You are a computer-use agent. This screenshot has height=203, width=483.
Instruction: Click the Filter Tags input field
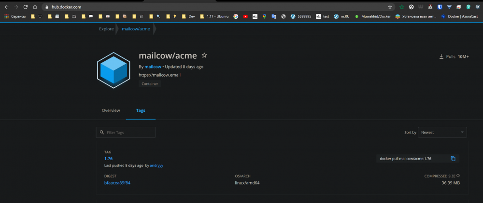[126, 132]
